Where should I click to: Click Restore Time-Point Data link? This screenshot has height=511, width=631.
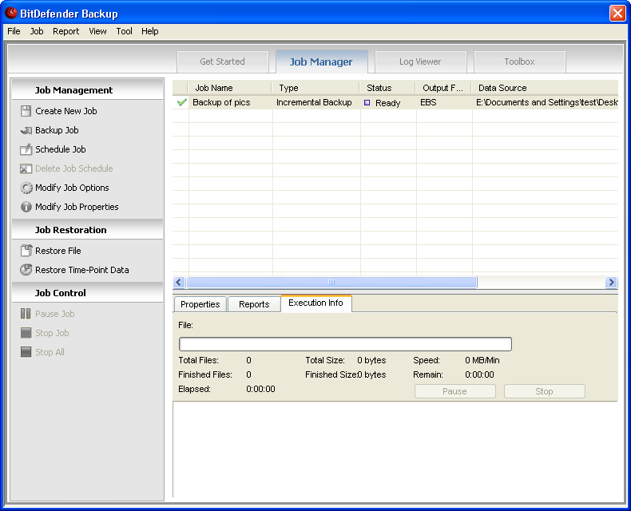pos(82,270)
